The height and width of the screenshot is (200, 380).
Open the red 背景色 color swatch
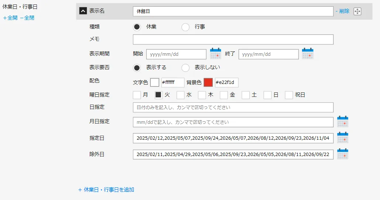[208, 82]
